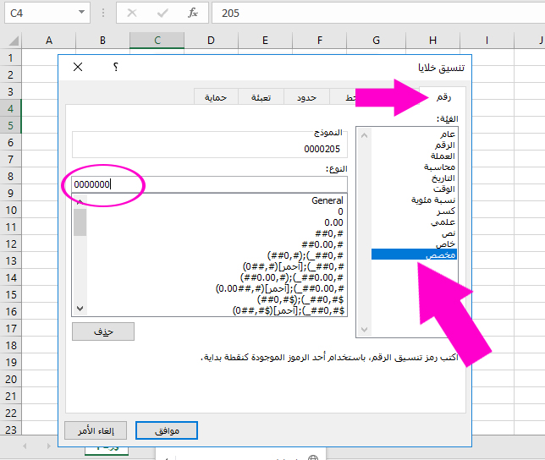Viewport: 545px width, 460px height.
Task: Click the category list scroll down arrow
Action: click(364, 330)
